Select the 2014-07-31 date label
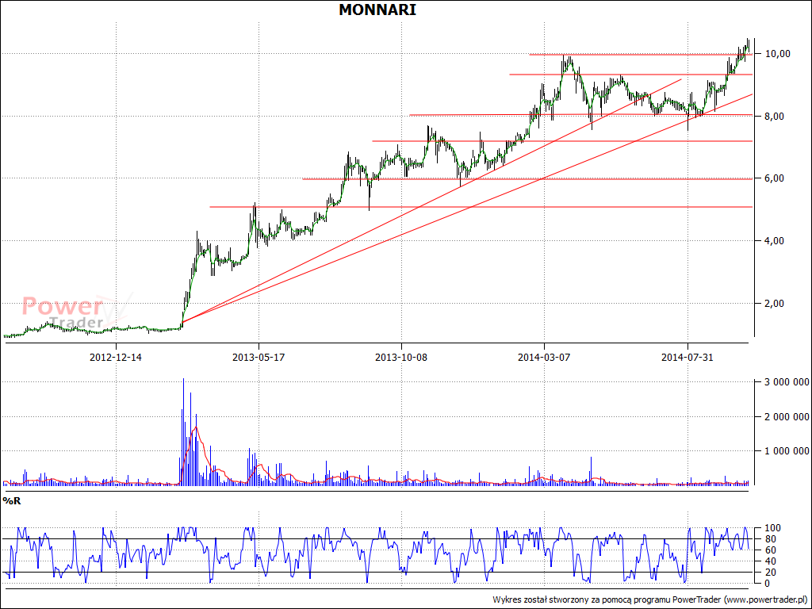This screenshot has height=609, width=812. pos(688,358)
